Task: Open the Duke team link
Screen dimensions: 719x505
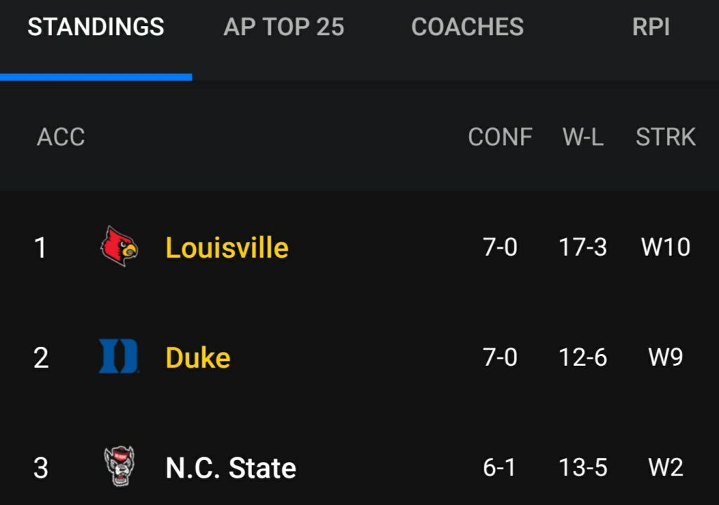Action: tap(198, 358)
